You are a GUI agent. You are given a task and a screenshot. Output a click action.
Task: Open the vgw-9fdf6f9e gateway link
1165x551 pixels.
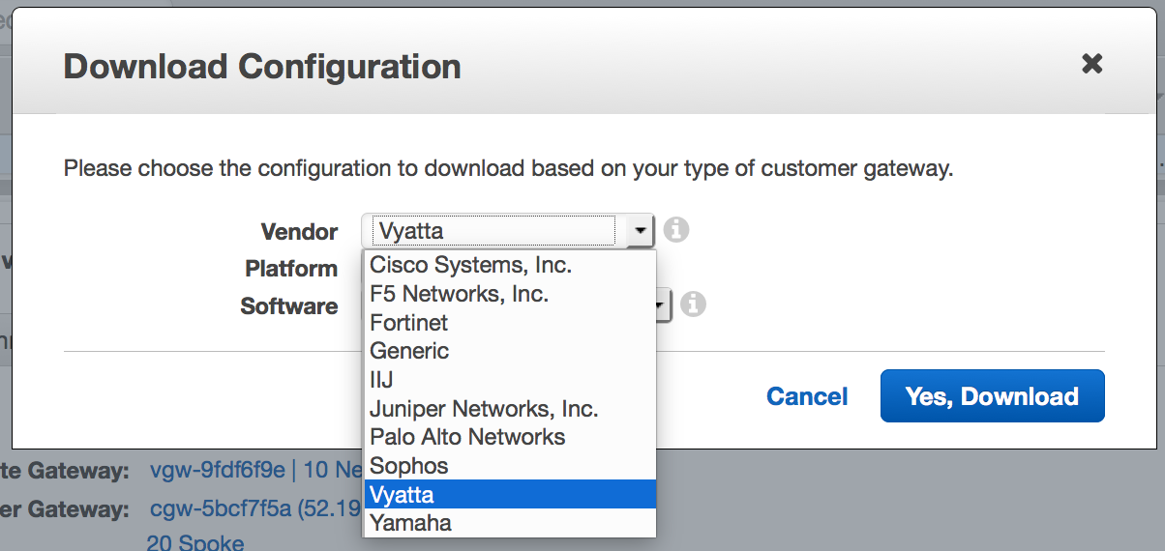pos(218,471)
